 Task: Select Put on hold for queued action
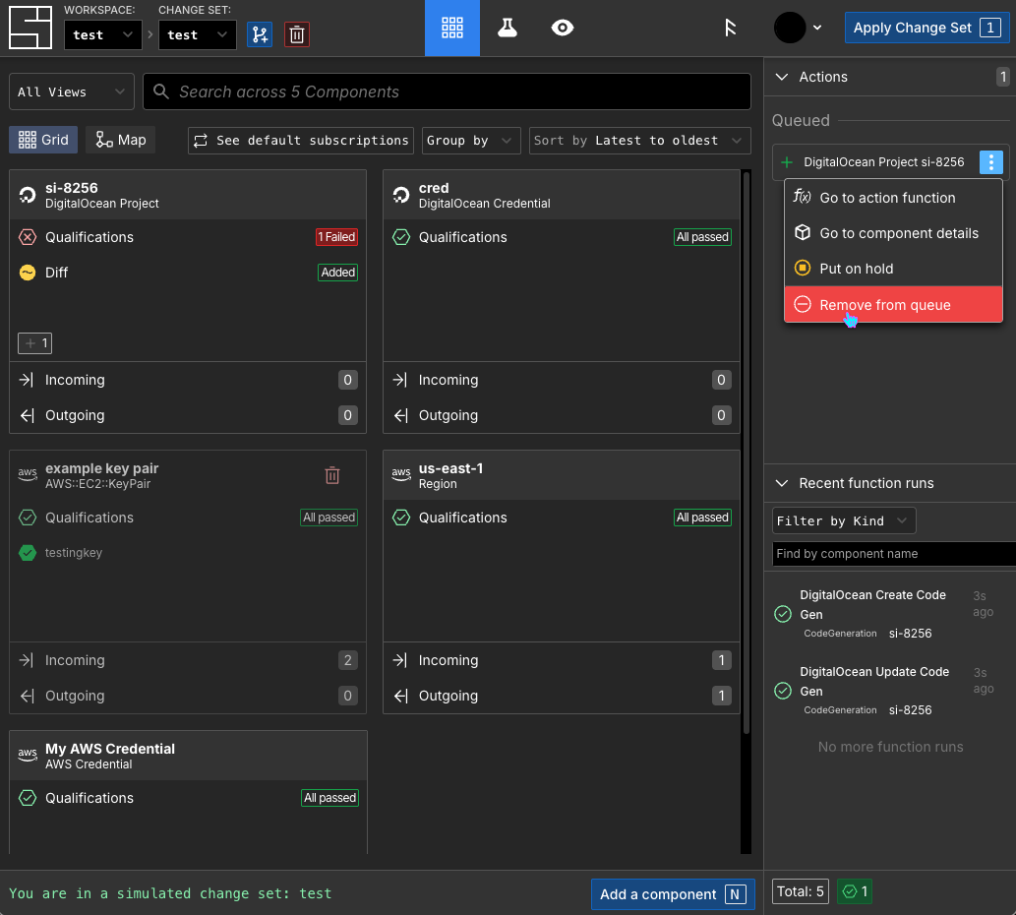tap(856, 269)
